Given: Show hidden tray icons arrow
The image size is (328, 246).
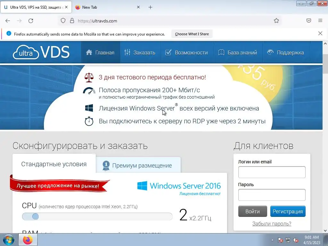Looking at the screenshot, I should pyautogui.click(x=272, y=240).
